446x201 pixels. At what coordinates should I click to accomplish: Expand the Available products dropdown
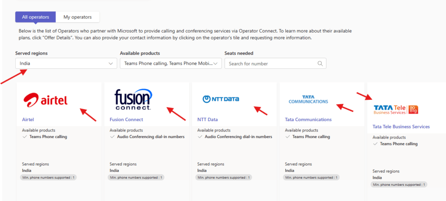(171, 63)
